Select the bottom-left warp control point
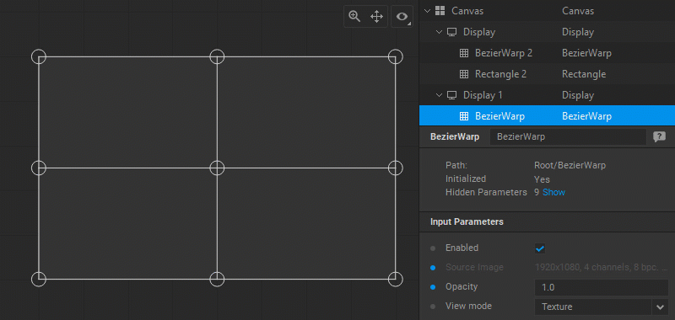This screenshot has width=675, height=320. 39,279
